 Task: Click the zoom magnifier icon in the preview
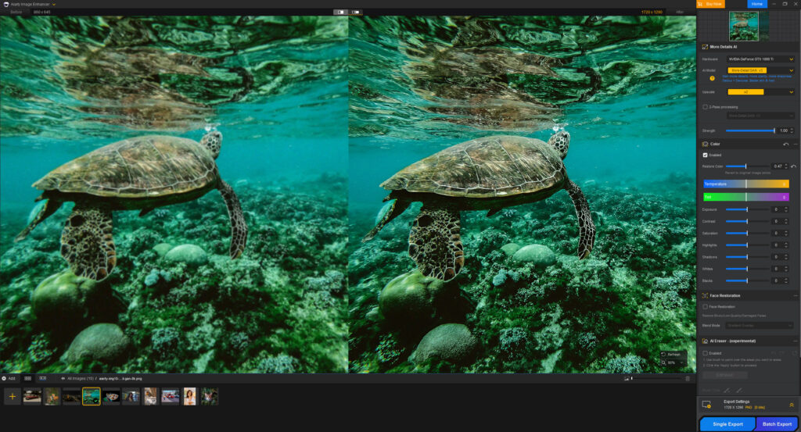click(x=663, y=362)
